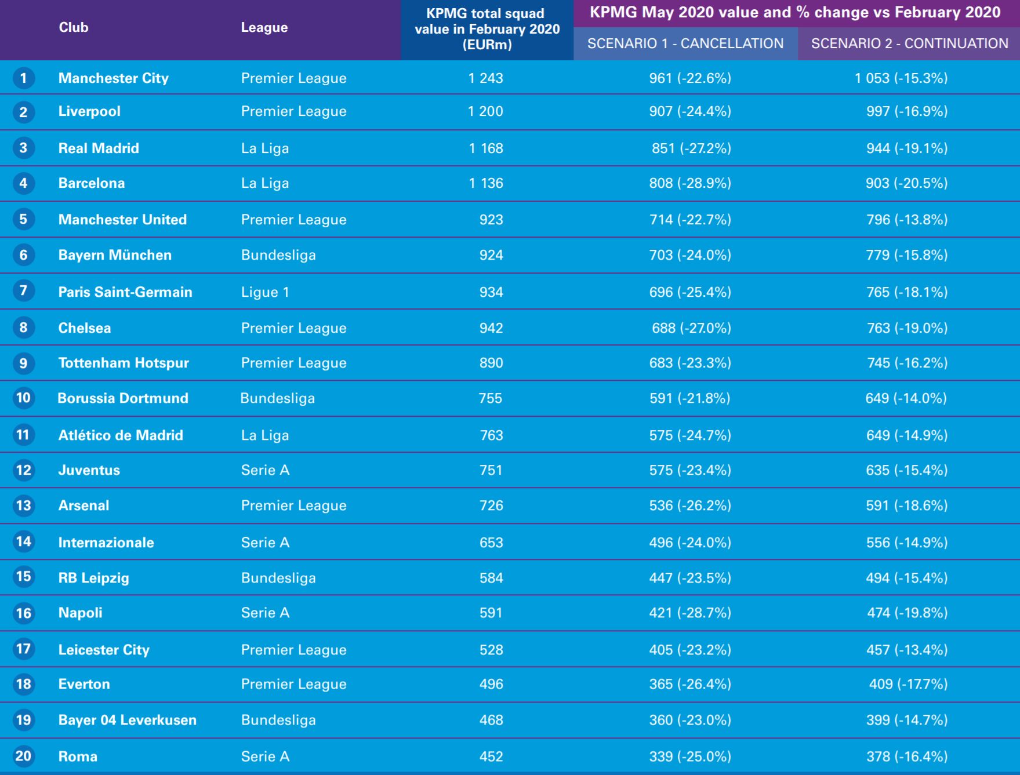Select the Scenario 2 - Continuation header
The width and height of the screenshot is (1020, 775).
pos(909,43)
